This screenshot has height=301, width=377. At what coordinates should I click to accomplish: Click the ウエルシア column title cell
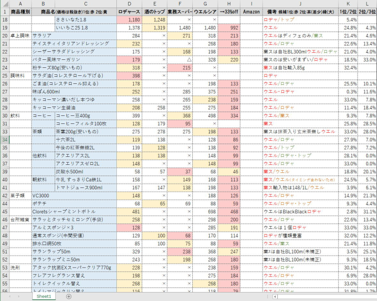click(205, 12)
